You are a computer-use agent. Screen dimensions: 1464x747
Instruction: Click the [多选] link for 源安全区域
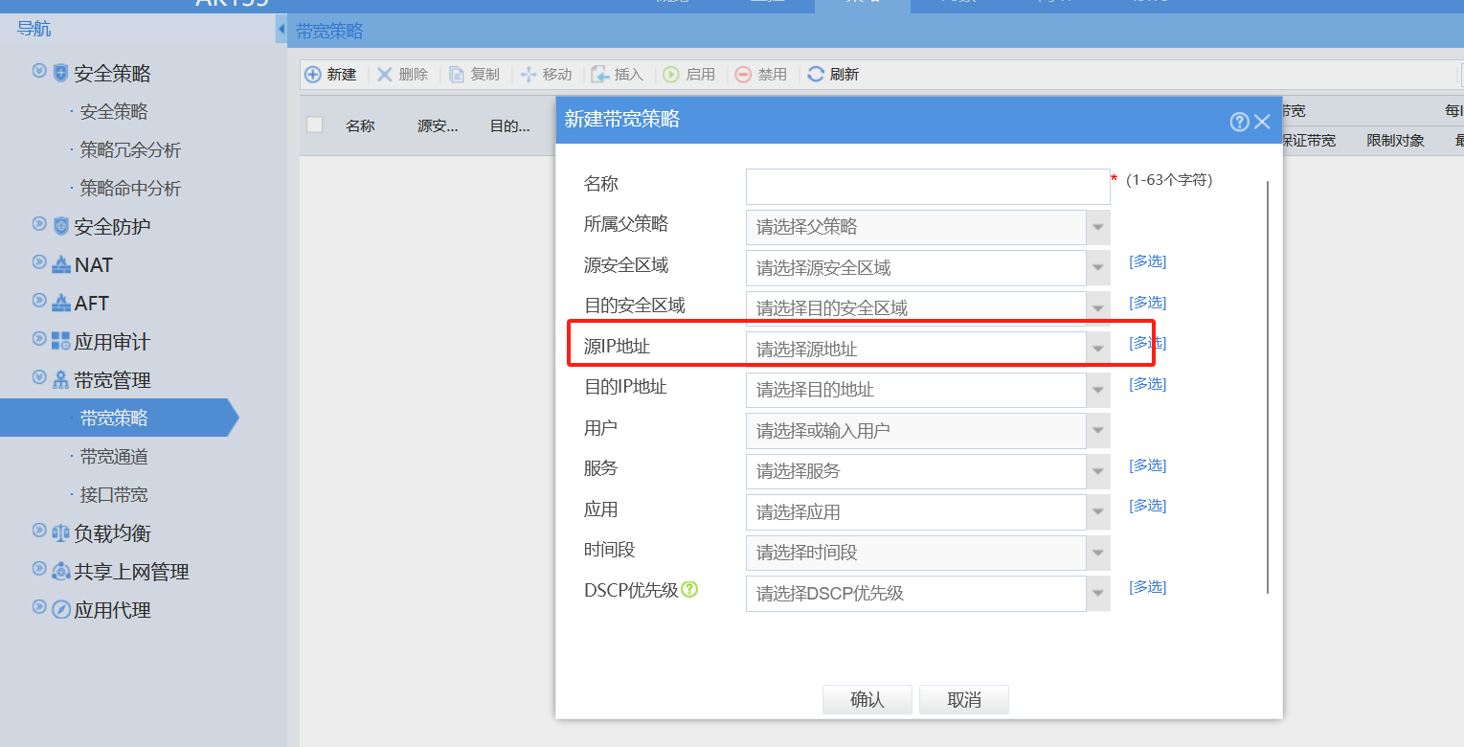coord(1147,261)
